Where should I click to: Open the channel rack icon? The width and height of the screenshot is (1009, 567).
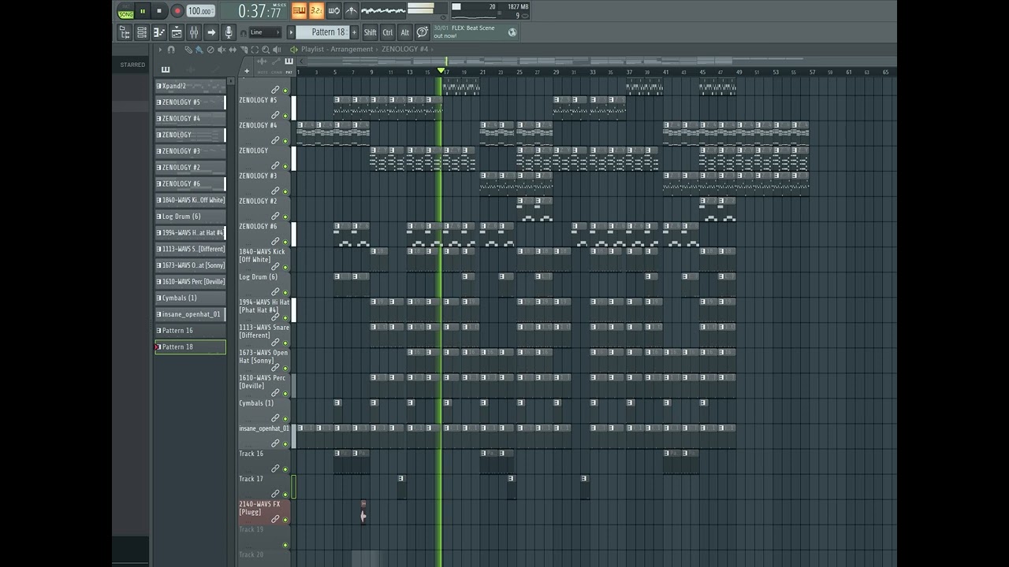pos(142,32)
